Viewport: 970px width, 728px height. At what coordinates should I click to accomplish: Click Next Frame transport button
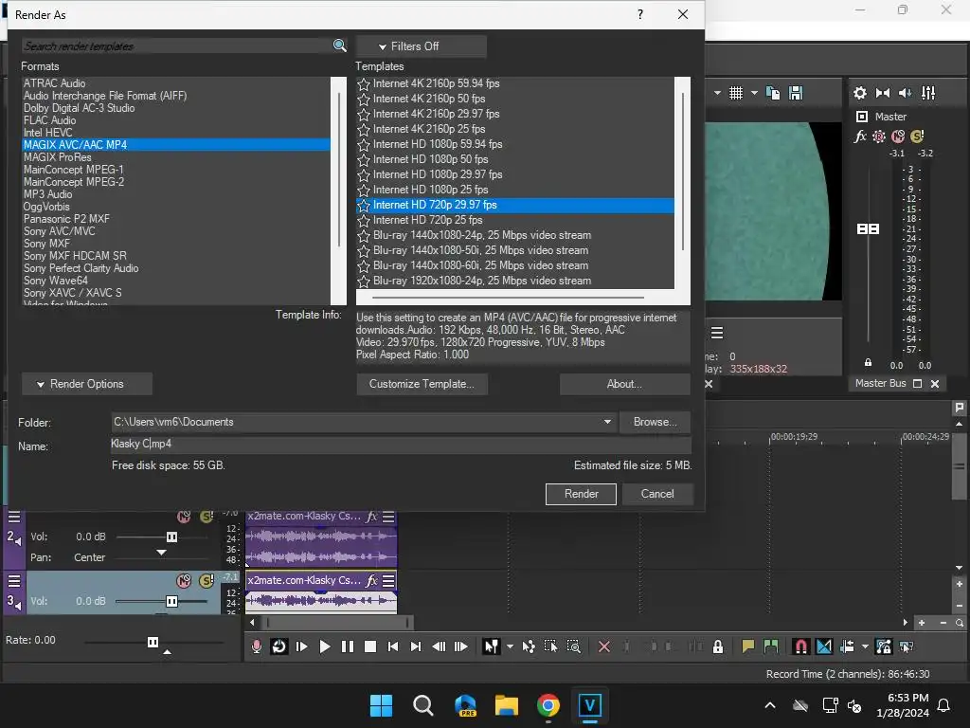click(461, 646)
